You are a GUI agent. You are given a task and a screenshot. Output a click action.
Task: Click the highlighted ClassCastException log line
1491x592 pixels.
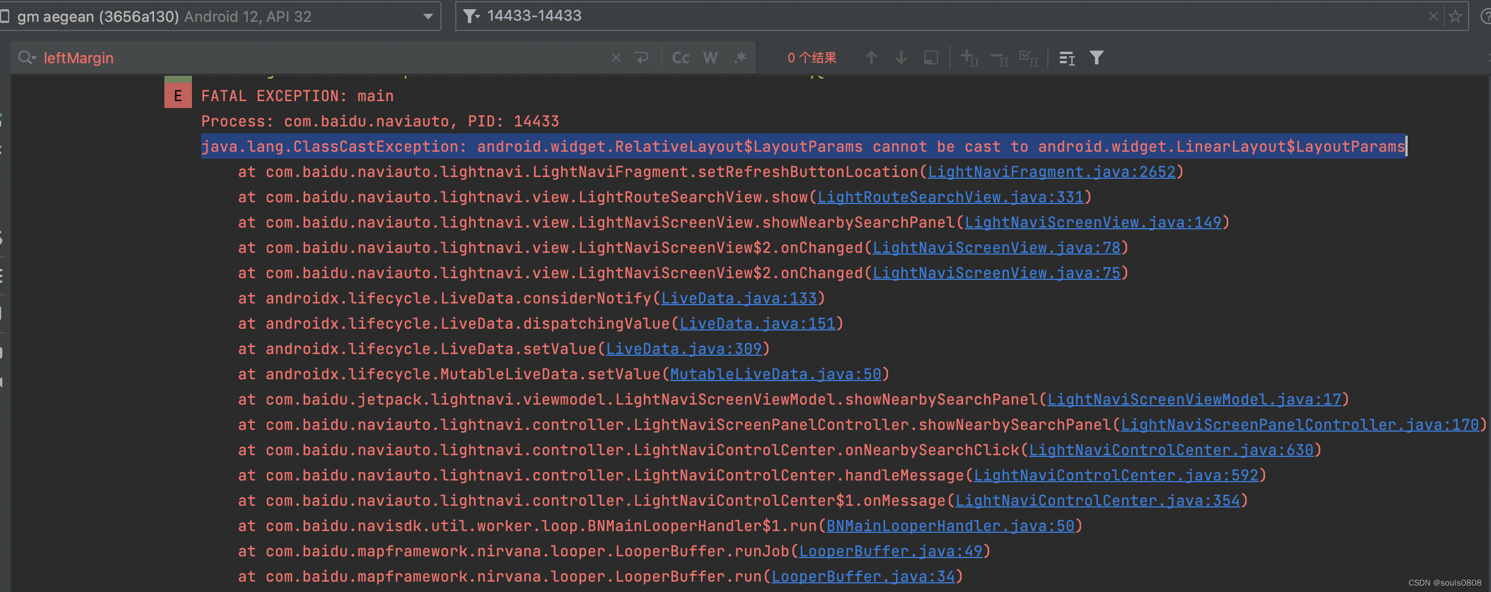tap(804, 147)
